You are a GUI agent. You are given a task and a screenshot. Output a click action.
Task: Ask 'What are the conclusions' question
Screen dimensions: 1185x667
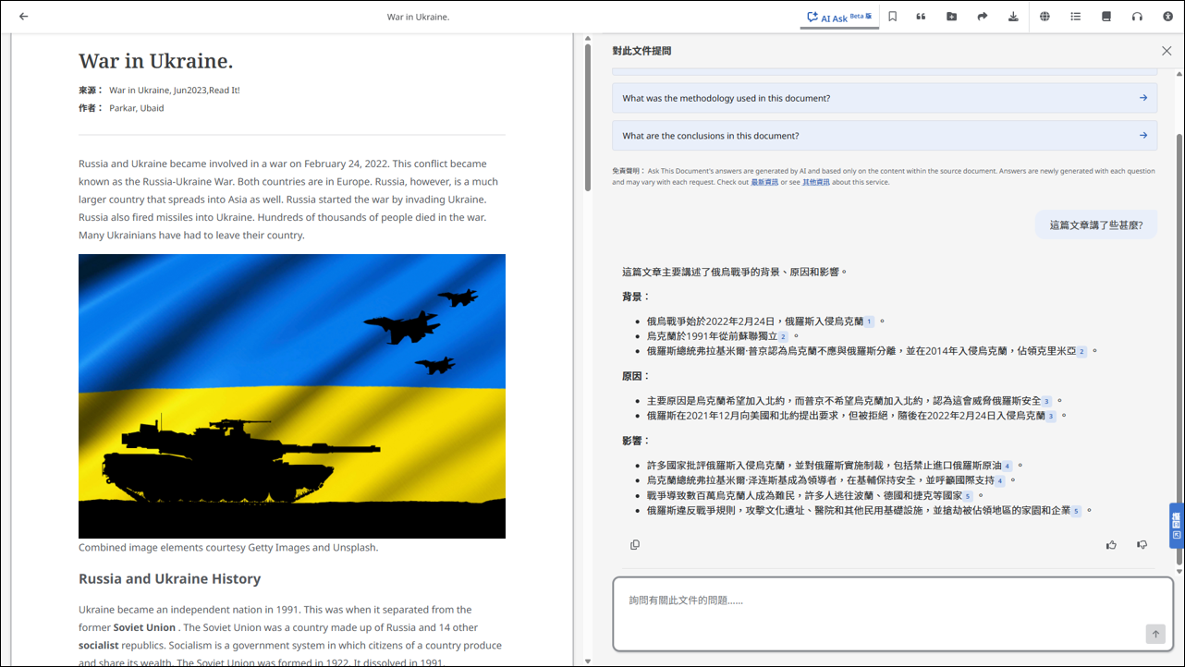(885, 135)
